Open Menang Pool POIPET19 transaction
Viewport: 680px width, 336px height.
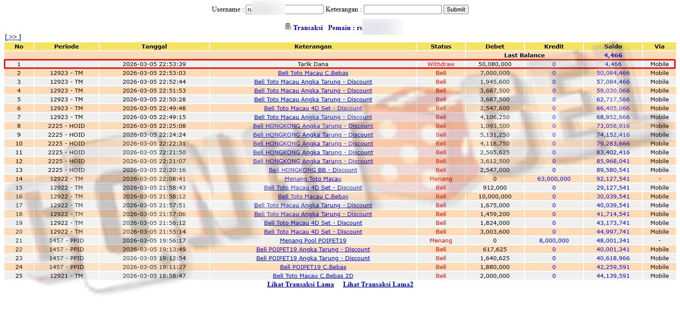click(x=313, y=240)
